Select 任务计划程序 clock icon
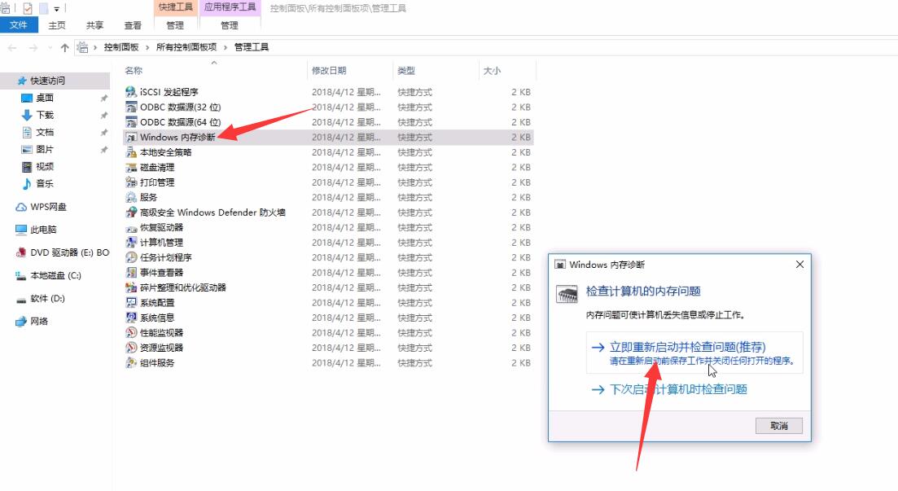Image resolution: width=898 pixels, height=491 pixels. pos(131,257)
